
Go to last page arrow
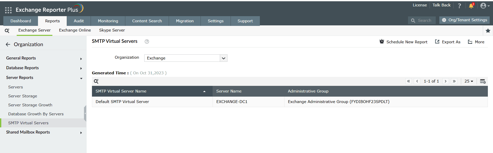454,81
